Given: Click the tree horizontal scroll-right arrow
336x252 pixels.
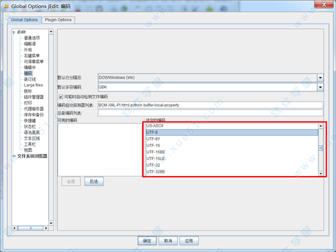Looking at the screenshot, I should click(x=46, y=228).
